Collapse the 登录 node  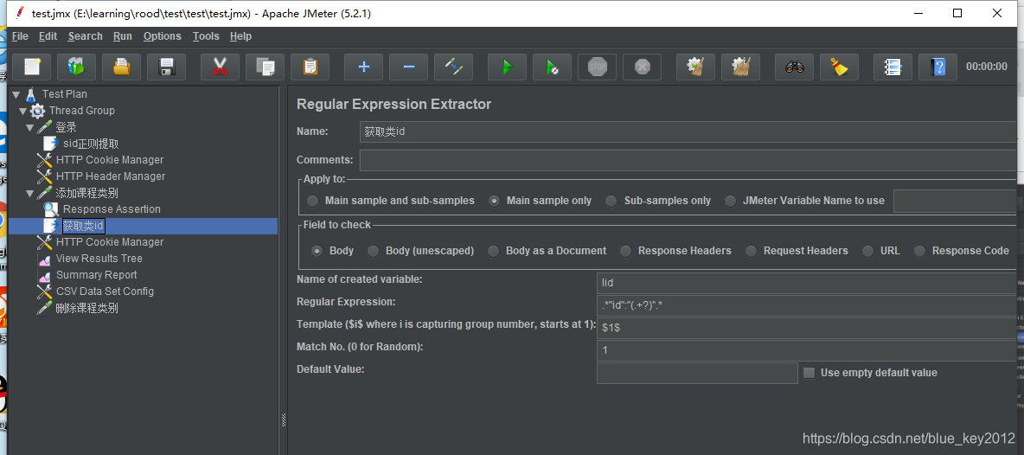tap(29, 127)
